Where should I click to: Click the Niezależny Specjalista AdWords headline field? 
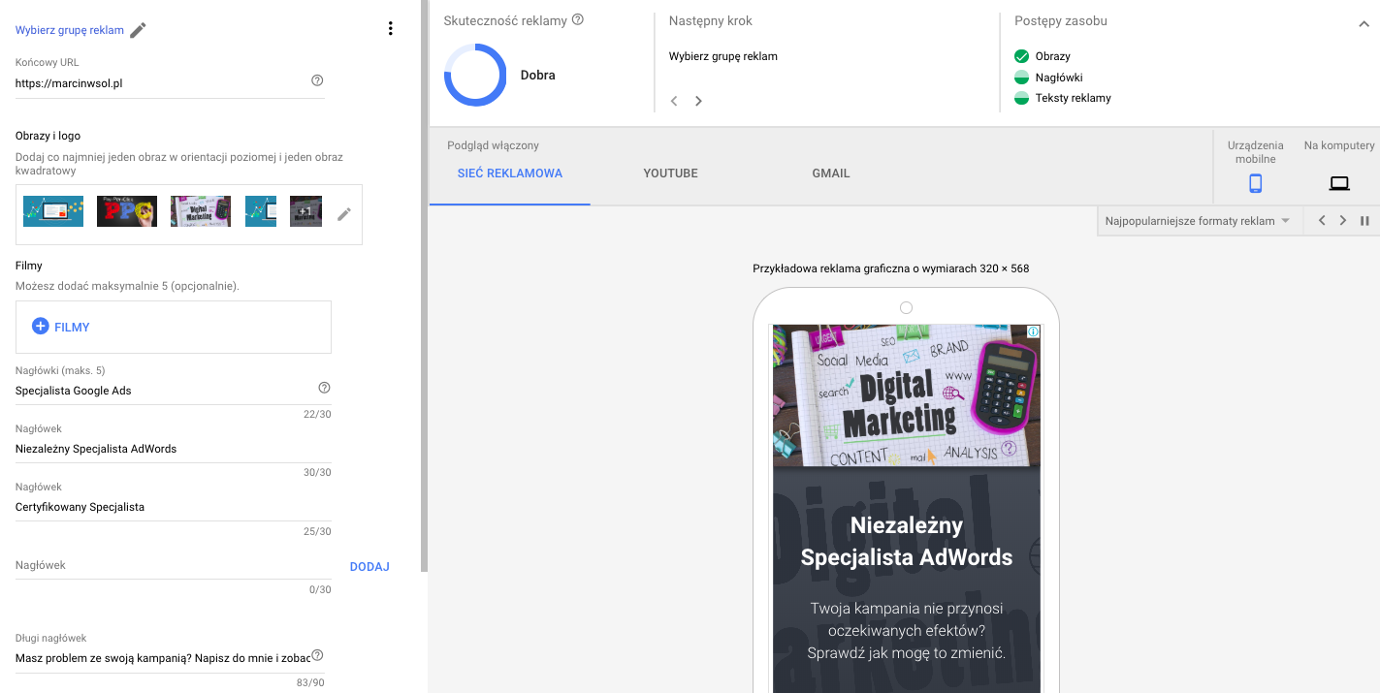pyautogui.click(x=174, y=449)
